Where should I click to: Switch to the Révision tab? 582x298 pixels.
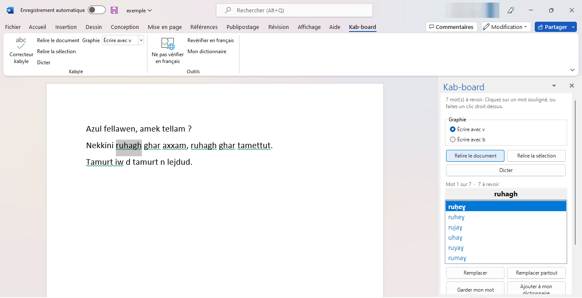coord(279,27)
